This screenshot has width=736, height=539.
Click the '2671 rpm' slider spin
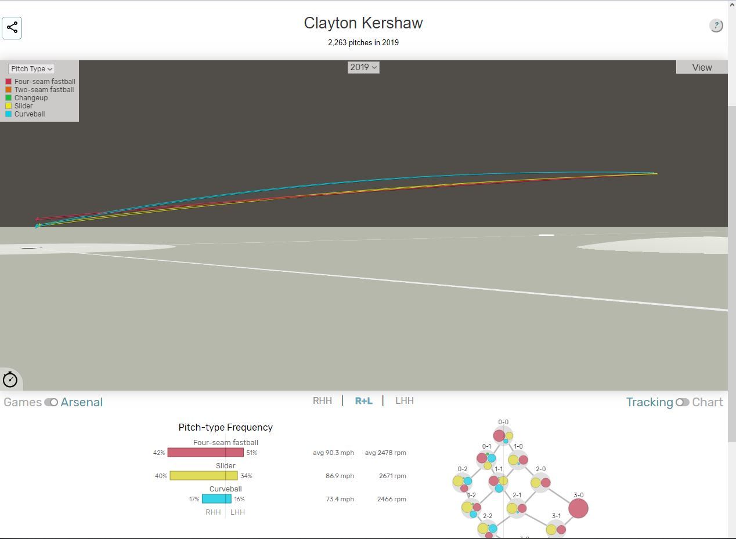[x=392, y=476]
